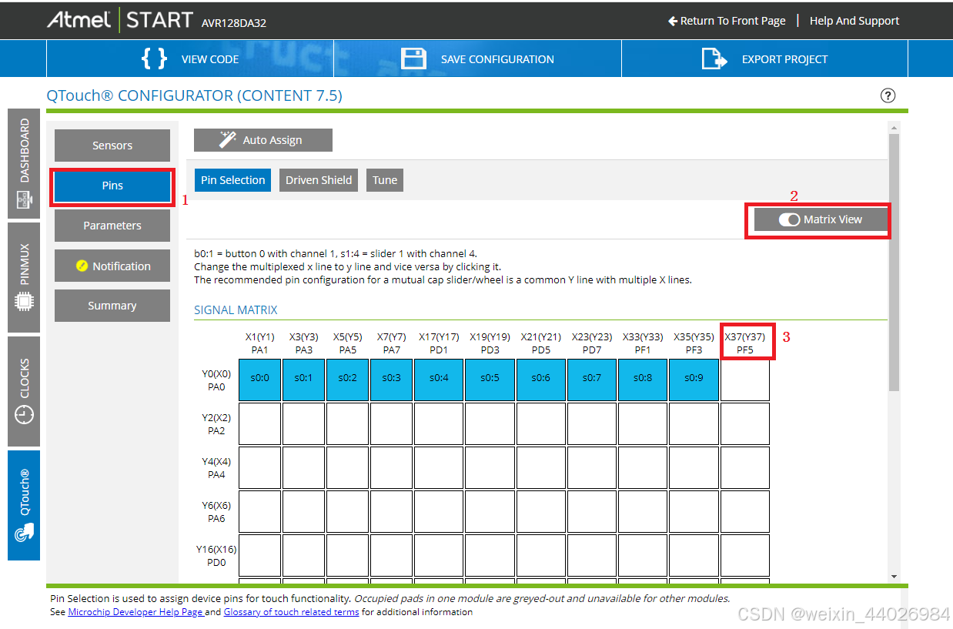Open the PINMUX vertical tab

24,277
